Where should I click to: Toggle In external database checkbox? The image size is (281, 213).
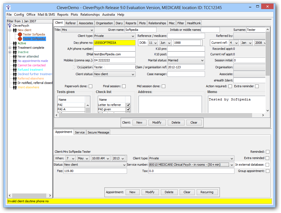coord(268,165)
